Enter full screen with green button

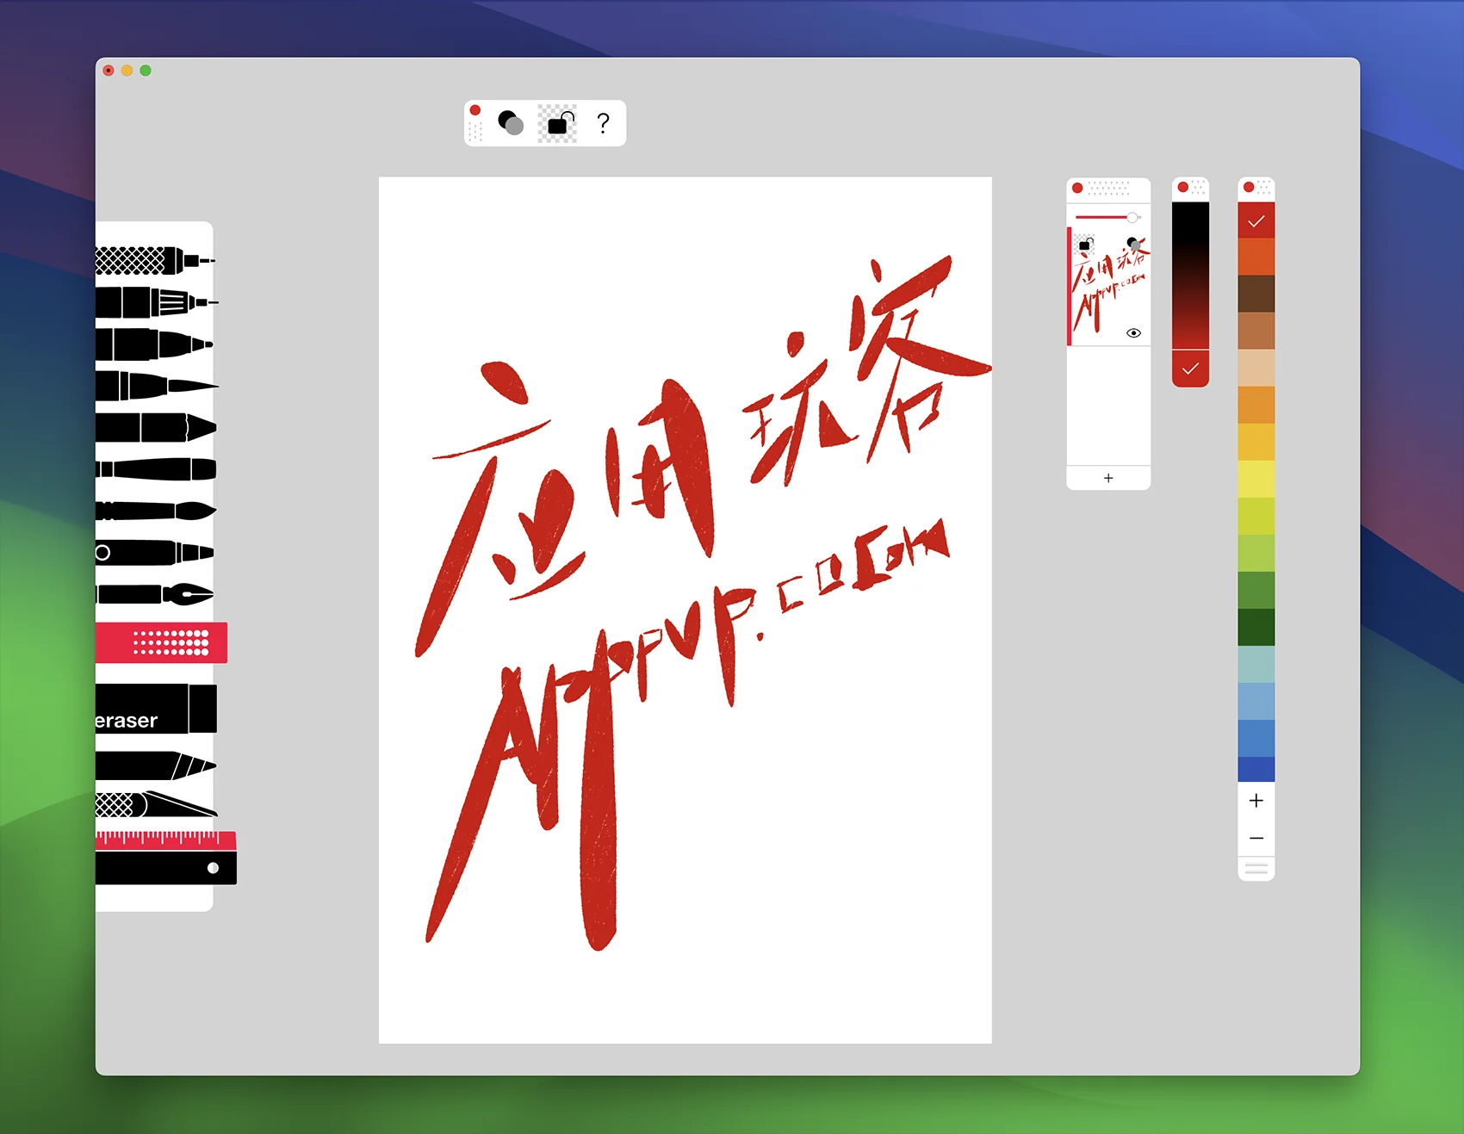tap(146, 71)
